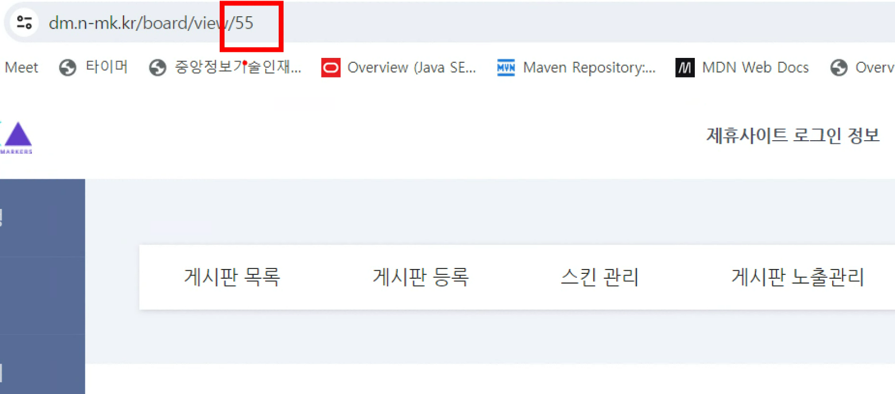Click the globe icon of the 중앙정보기술인재 bookmark
Image resolution: width=895 pixels, height=394 pixels.
point(157,68)
